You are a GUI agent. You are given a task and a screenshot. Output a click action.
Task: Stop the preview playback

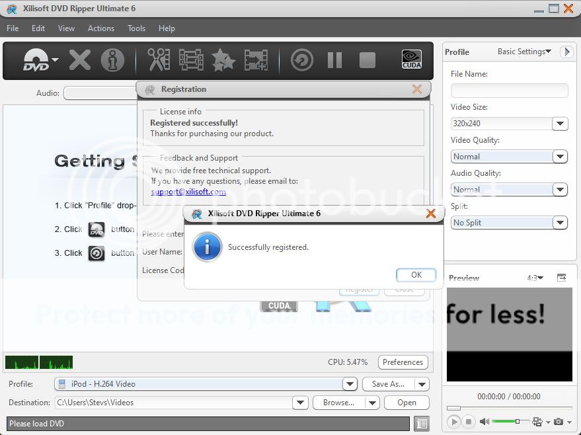pyautogui.click(x=469, y=422)
